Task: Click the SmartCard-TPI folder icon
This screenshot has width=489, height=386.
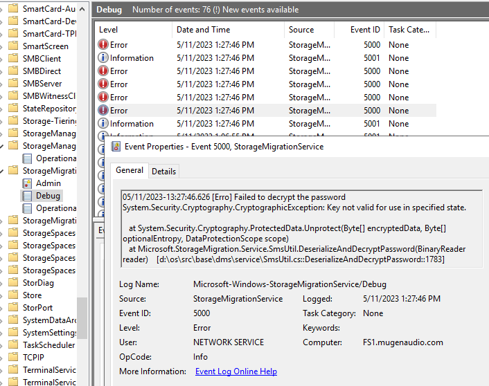Action: (13, 33)
